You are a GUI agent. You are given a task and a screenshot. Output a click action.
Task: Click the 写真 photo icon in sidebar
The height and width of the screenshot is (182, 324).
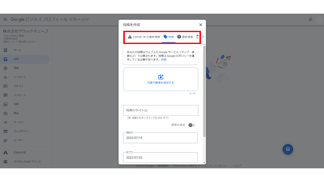5,104
